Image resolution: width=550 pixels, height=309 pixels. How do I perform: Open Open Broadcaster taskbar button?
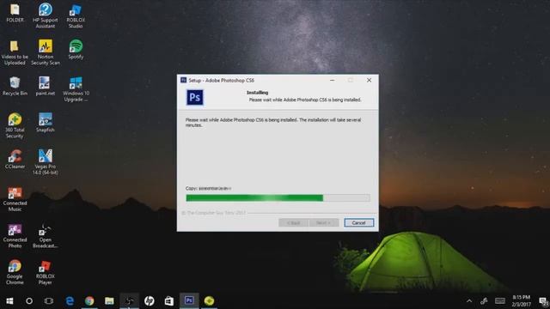tap(130, 301)
